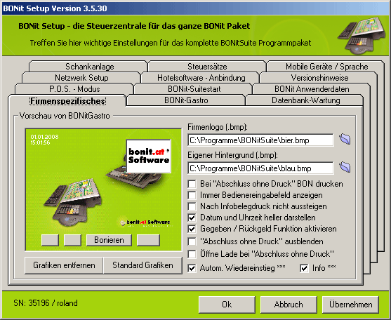Disable "Gegeben / Rückgeld Funktion aktivieren"

coord(192,229)
